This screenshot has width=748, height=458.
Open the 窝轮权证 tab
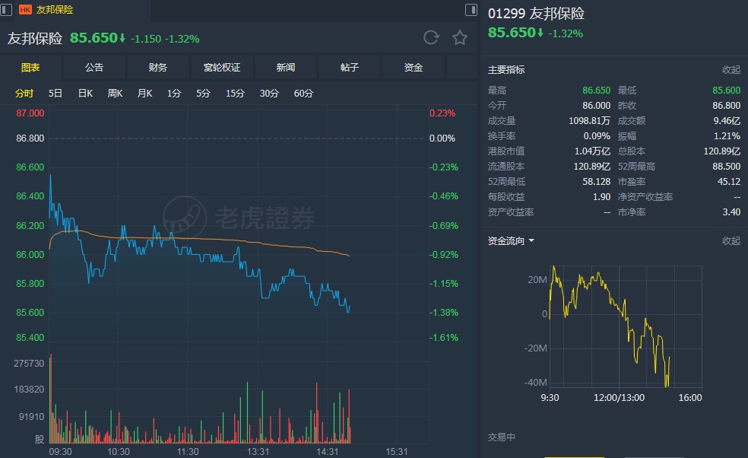click(222, 68)
